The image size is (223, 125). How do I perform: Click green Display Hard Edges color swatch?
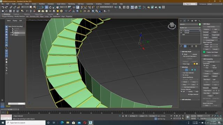coord(204,52)
